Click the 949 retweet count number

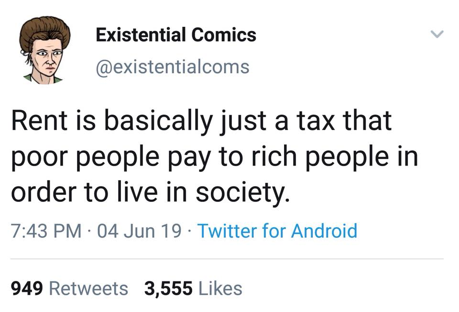pyautogui.click(x=27, y=289)
